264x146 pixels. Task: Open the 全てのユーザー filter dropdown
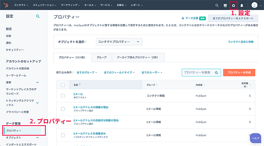point(152,73)
